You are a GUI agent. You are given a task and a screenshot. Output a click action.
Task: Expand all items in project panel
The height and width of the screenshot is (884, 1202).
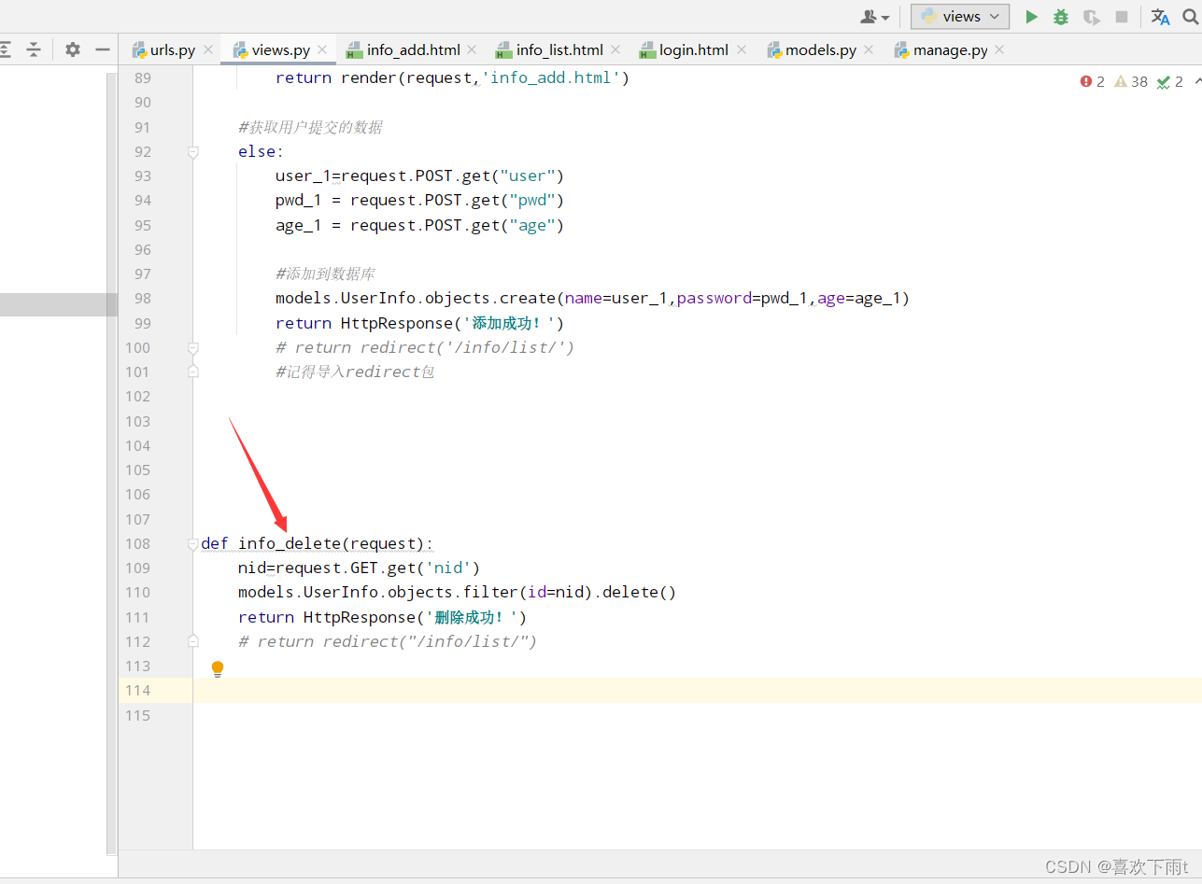pos(6,49)
